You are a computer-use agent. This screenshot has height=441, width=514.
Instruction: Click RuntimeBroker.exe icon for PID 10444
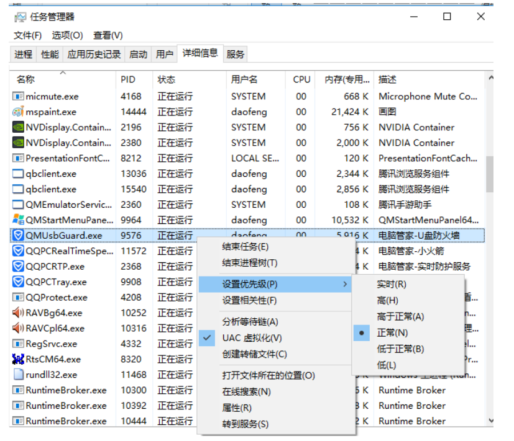click(x=18, y=421)
